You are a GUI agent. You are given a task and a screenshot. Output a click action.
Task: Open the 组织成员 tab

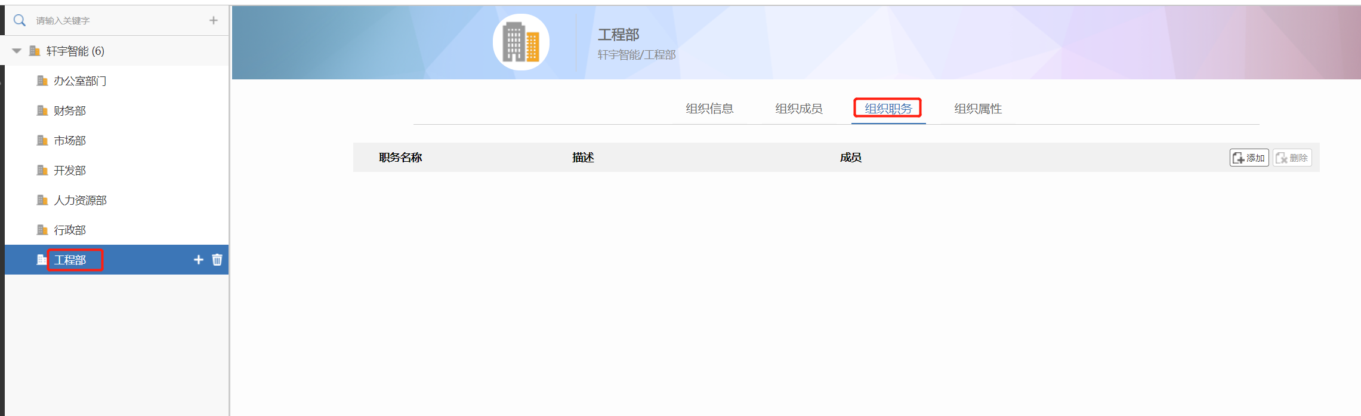point(798,109)
